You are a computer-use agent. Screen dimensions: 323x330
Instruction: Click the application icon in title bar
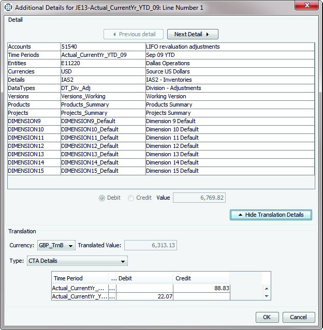click(8, 7)
